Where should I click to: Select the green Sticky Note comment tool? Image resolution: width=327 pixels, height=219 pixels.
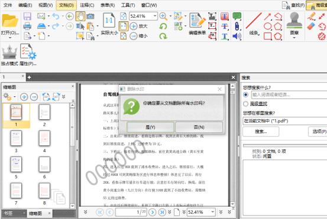237,17
